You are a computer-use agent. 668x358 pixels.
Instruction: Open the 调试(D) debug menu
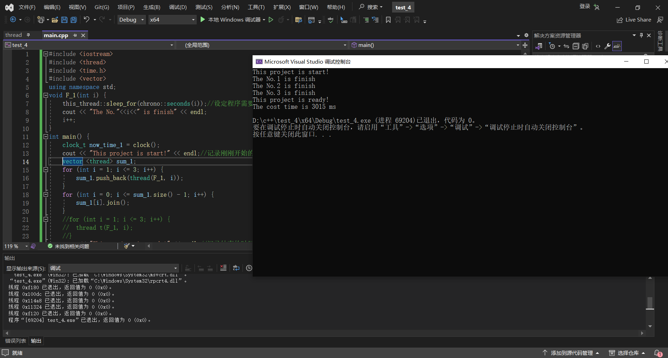(178, 7)
